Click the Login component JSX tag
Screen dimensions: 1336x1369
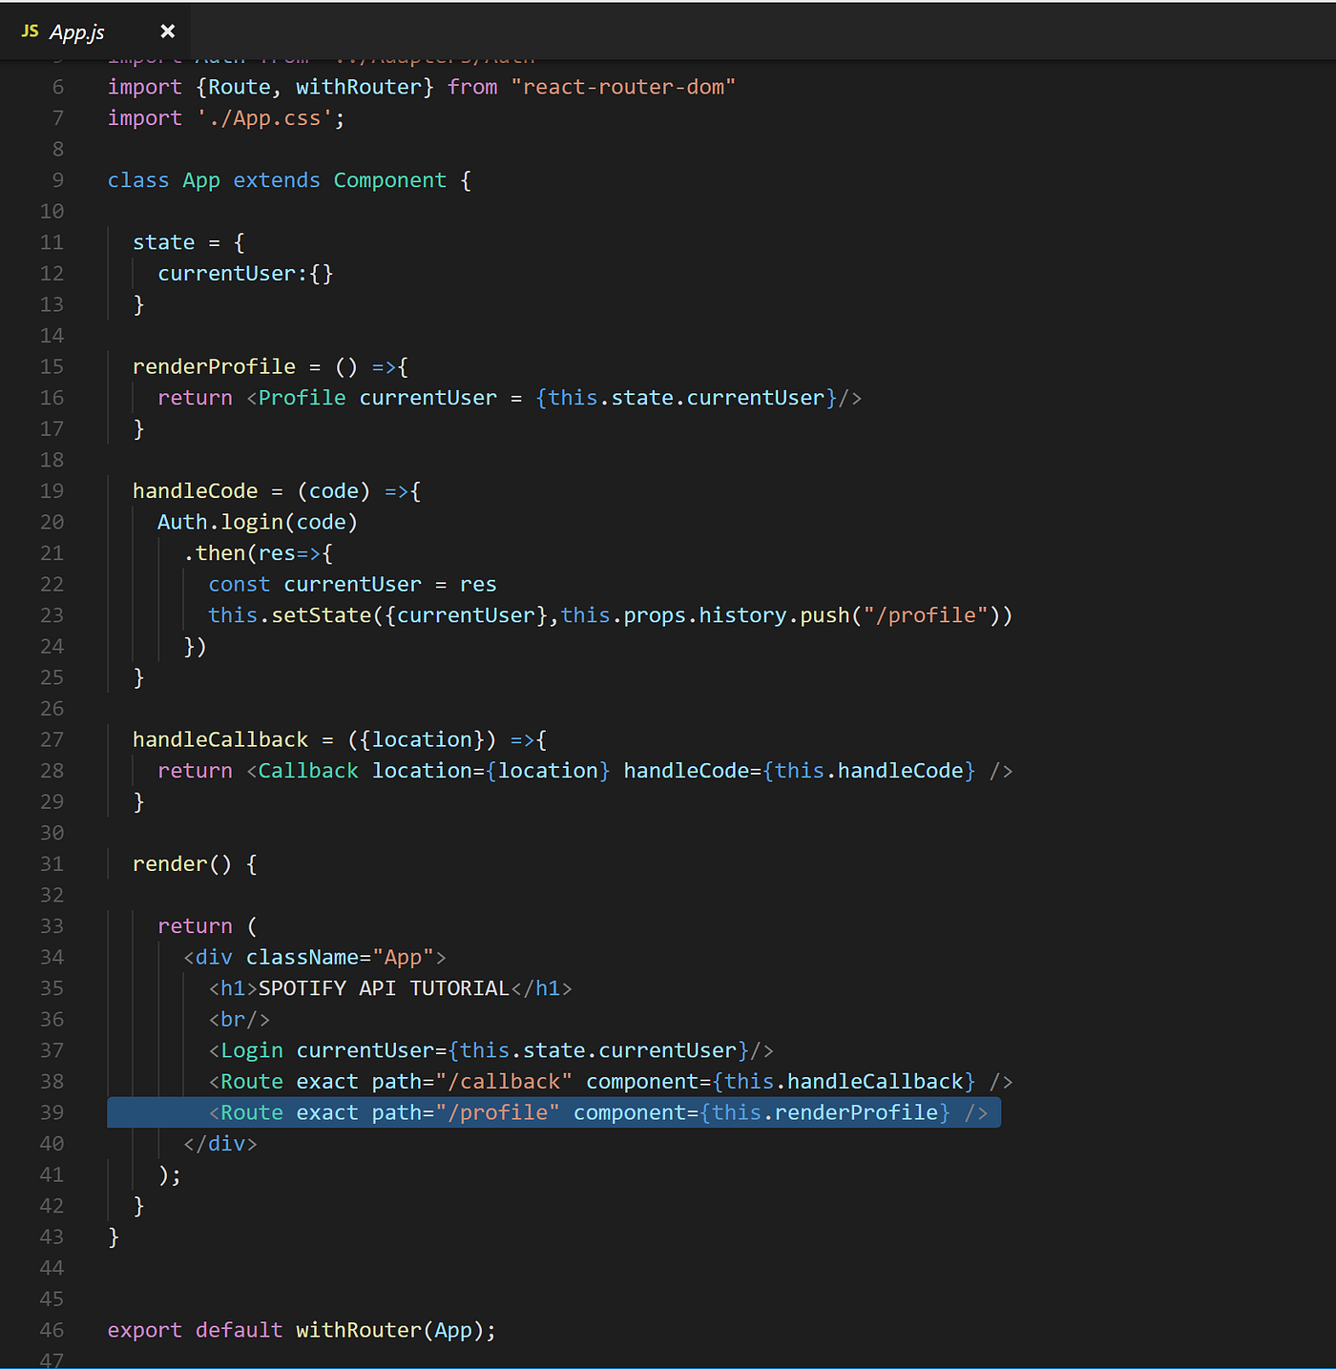point(250,1049)
